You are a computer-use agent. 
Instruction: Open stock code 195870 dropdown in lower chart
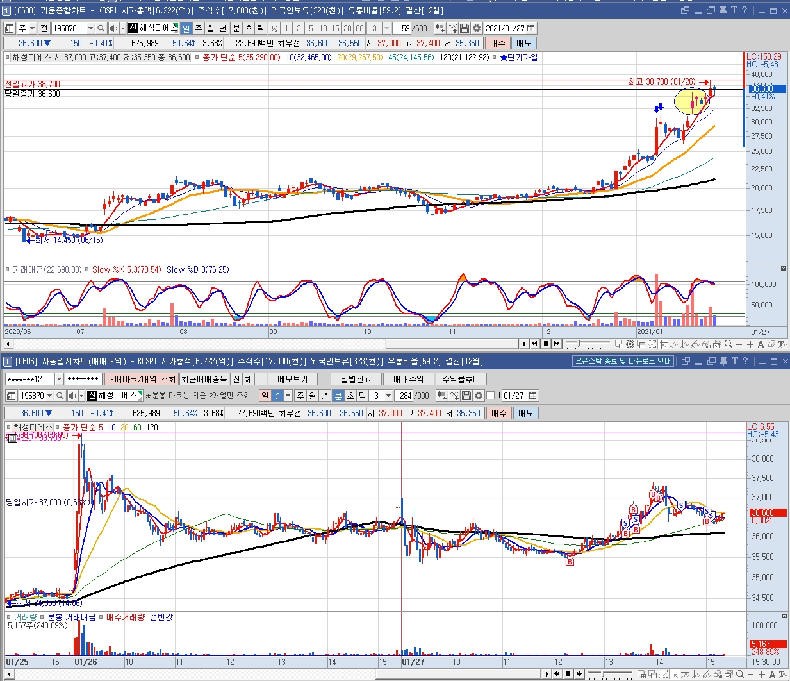tap(49, 396)
